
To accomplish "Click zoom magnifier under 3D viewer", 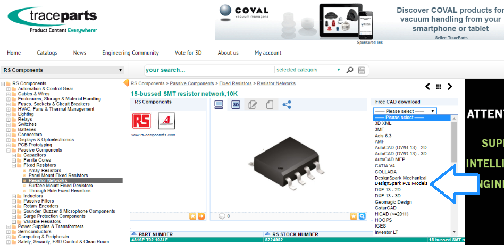I will click(x=362, y=216).
